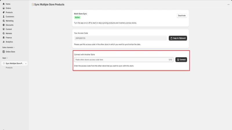Click the Discounts badge icon

pos(3,25)
